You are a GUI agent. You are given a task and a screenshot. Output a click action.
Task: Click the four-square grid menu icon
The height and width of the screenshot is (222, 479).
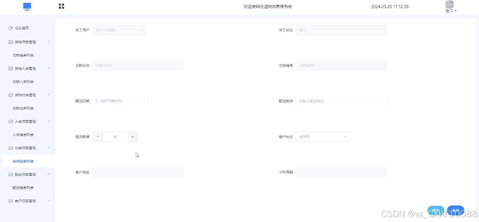click(61, 7)
